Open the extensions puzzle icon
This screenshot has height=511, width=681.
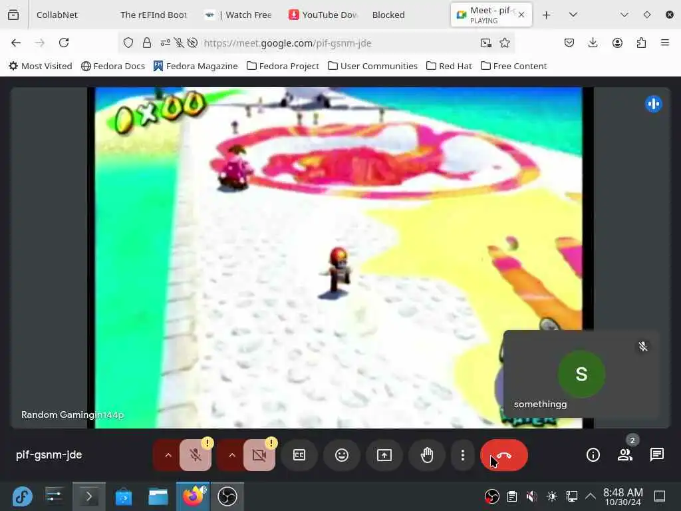(x=641, y=43)
